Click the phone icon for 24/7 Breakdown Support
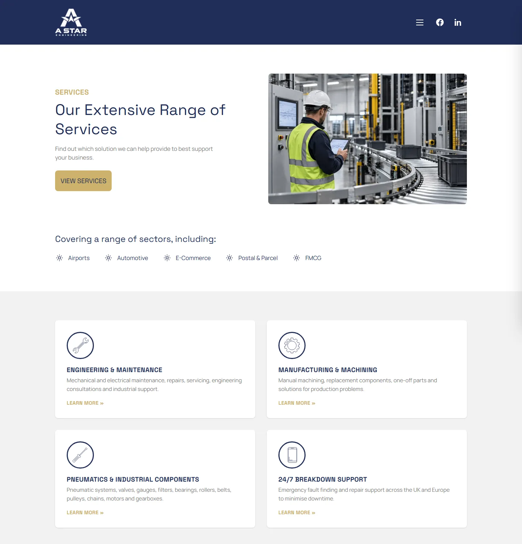The image size is (522, 544). (292, 455)
